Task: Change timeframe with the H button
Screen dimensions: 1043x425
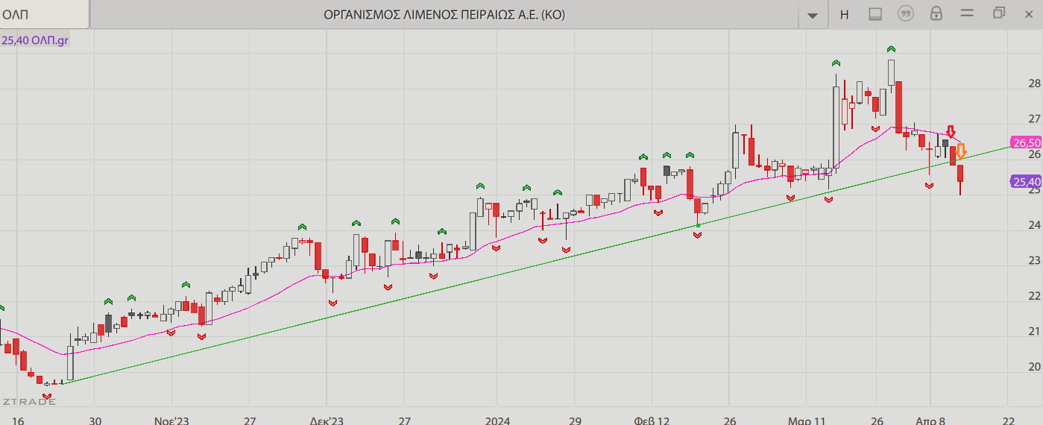Action: coord(844,14)
